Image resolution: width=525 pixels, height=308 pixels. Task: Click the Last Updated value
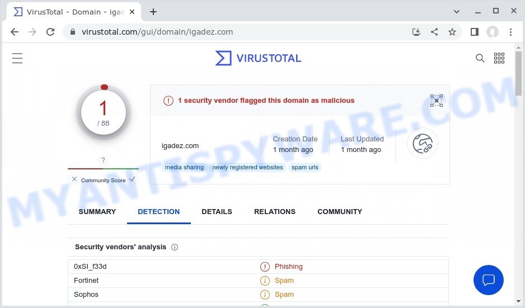361,150
